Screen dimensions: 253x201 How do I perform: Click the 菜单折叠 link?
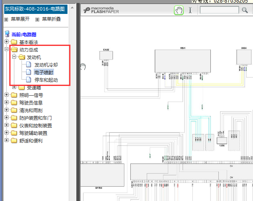(51, 19)
